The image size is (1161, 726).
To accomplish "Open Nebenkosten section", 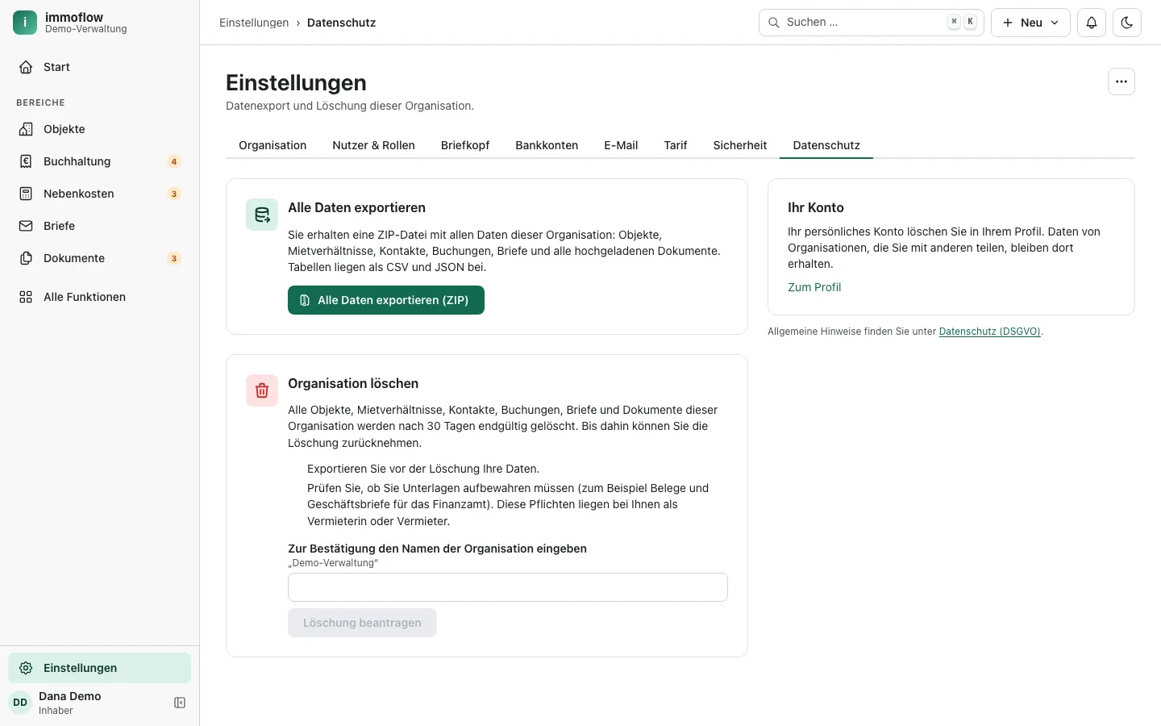I will (x=100, y=194).
